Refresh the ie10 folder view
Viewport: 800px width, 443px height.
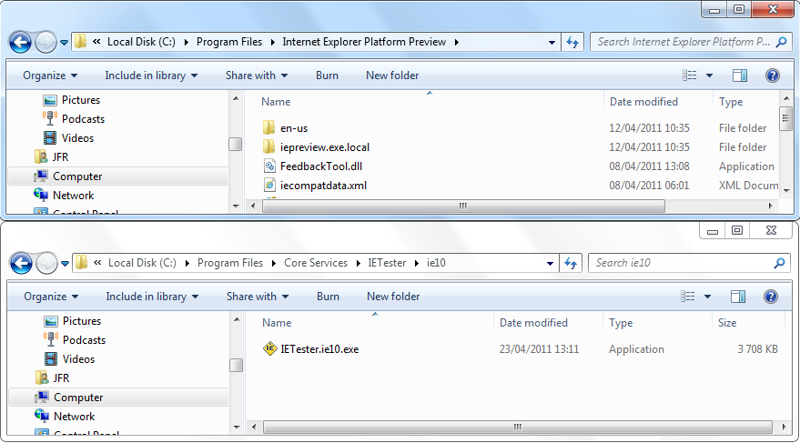tap(571, 263)
